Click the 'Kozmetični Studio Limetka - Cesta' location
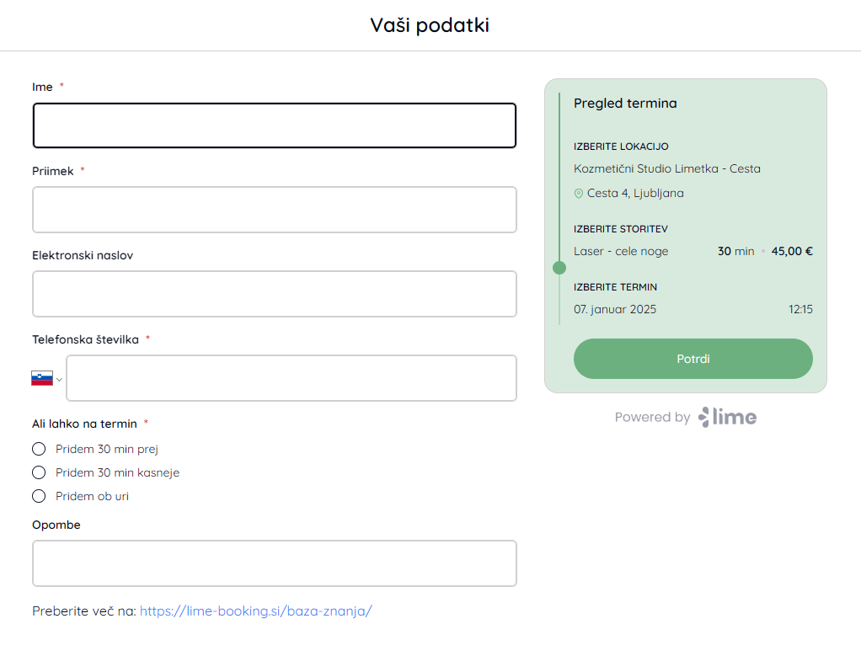This screenshot has width=861, height=656. tap(667, 168)
